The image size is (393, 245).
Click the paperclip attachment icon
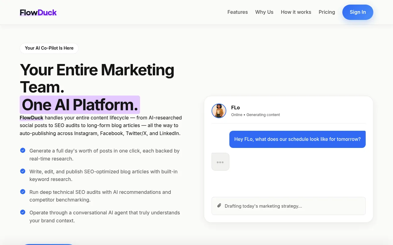click(219, 205)
